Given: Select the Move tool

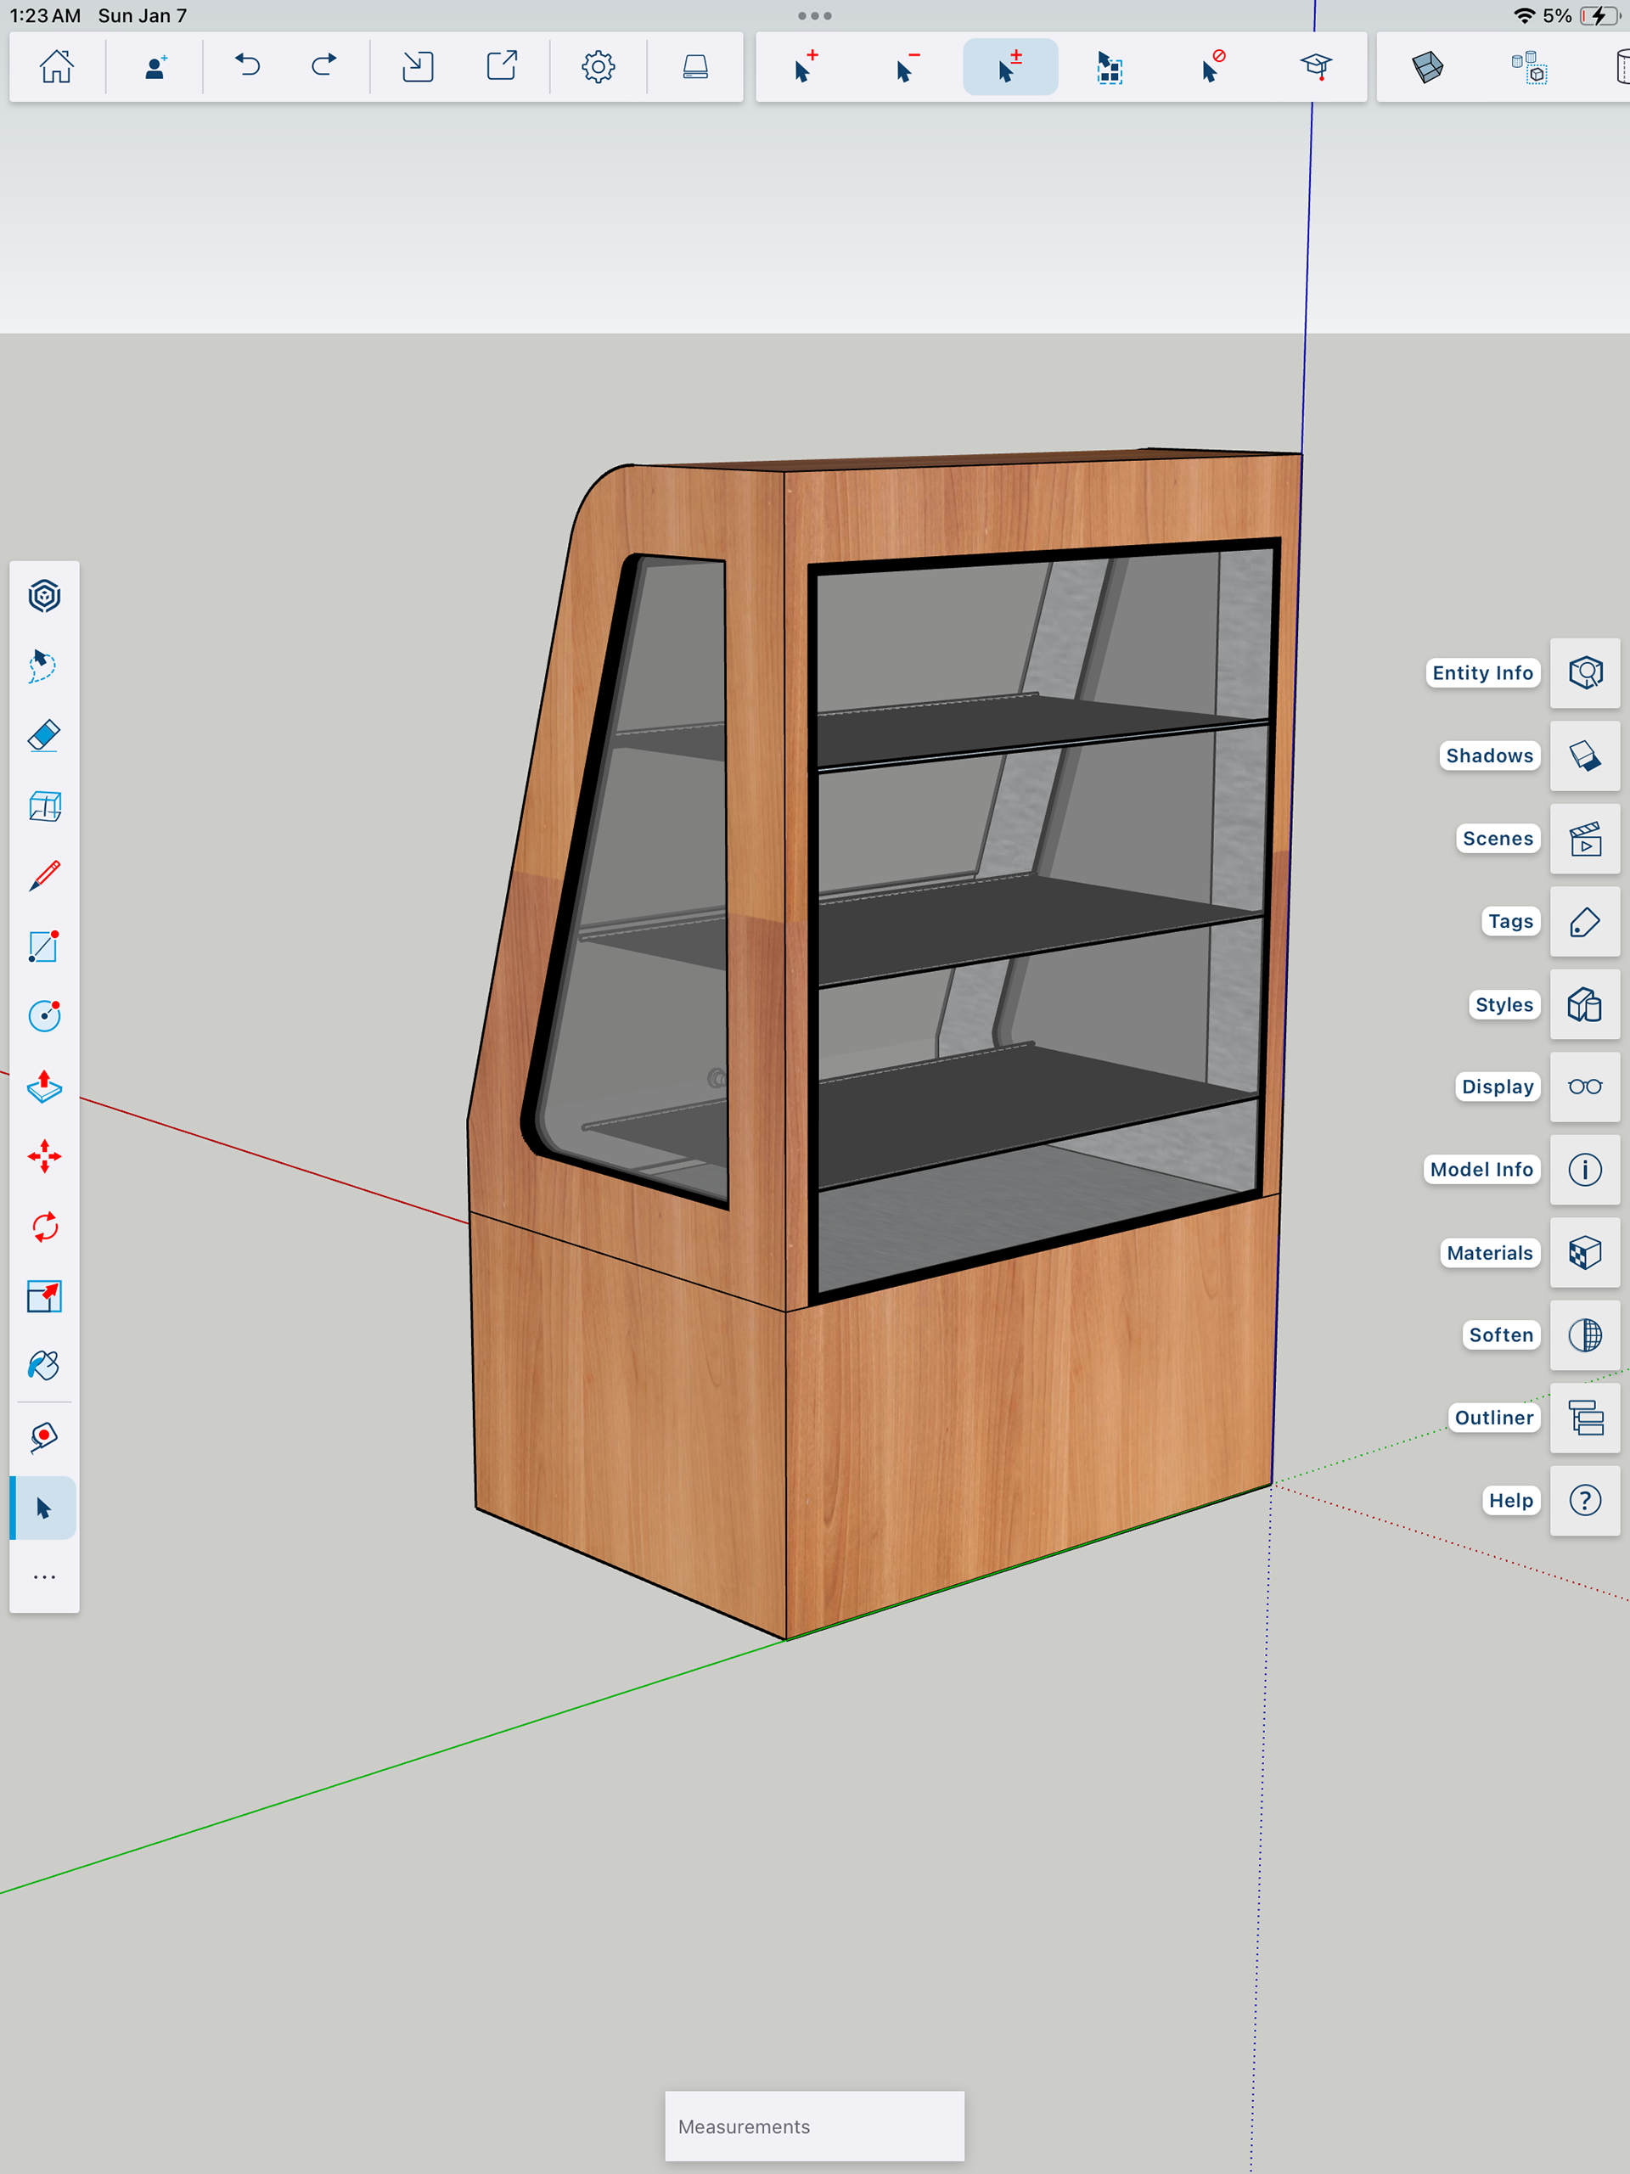Looking at the screenshot, I should click(44, 1157).
